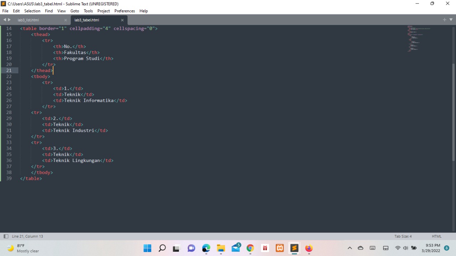Image resolution: width=456 pixels, height=256 pixels.
Task: Open Tab Size: 4 settings
Action: pyautogui.click(x=403, y=236)
